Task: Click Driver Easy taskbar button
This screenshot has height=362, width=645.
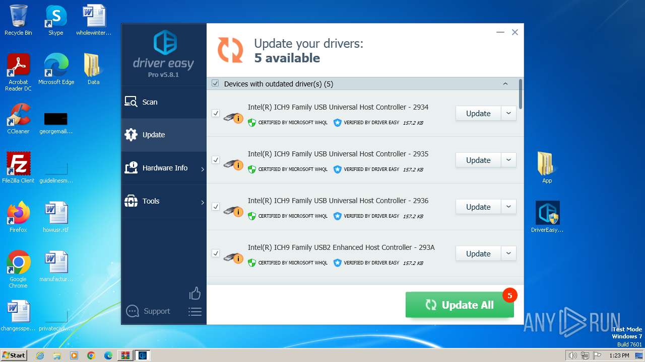Action: click(142, 355)
